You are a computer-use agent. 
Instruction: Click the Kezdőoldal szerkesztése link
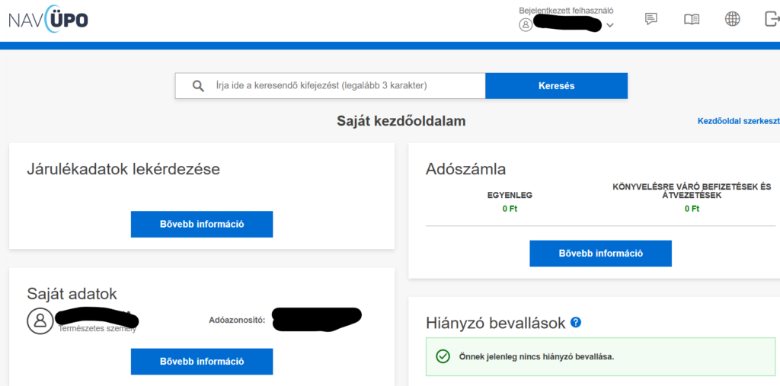(738, 121)
